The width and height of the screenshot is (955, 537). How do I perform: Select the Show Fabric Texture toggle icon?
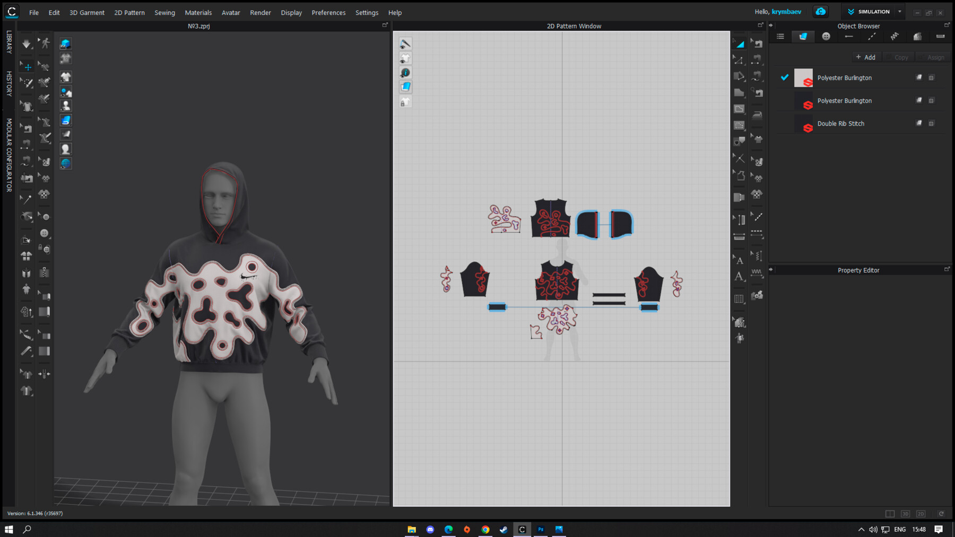click(405, 86)
